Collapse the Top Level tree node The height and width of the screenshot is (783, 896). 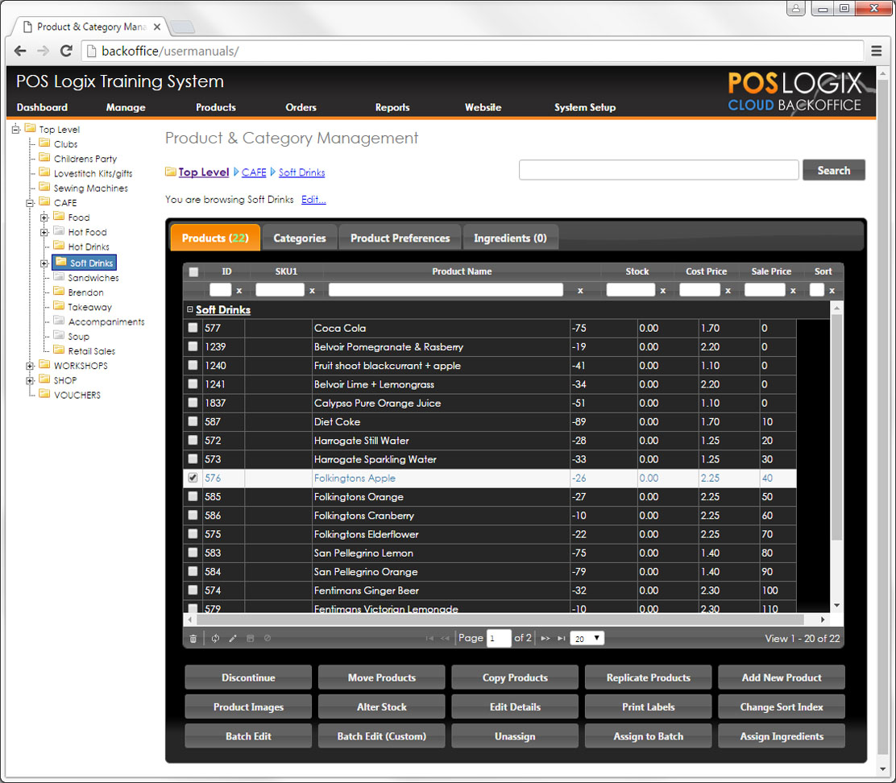click(16, 129)
